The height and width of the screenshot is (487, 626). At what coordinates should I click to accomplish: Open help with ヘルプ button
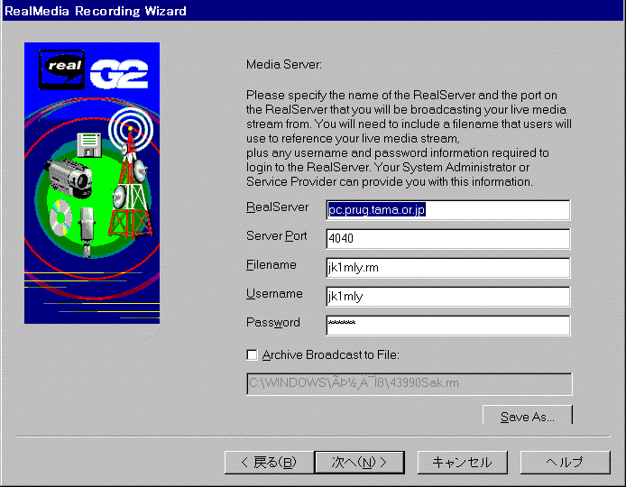(x=566, y=463)
